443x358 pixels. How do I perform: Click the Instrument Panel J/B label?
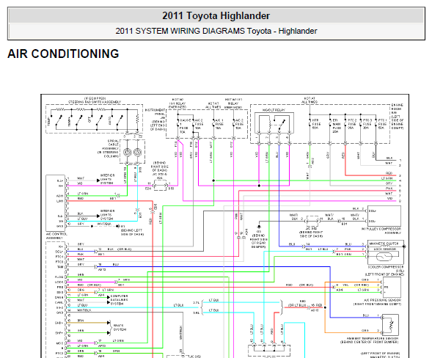pyautogui.click(x=155, y=120)
